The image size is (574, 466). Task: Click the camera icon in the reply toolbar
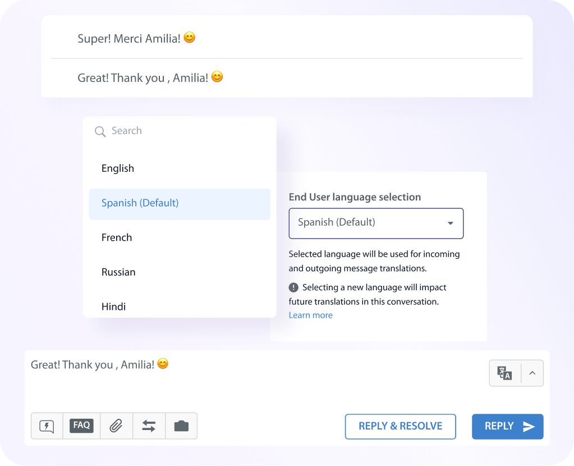pyautogui.click(x=181, y=426)
